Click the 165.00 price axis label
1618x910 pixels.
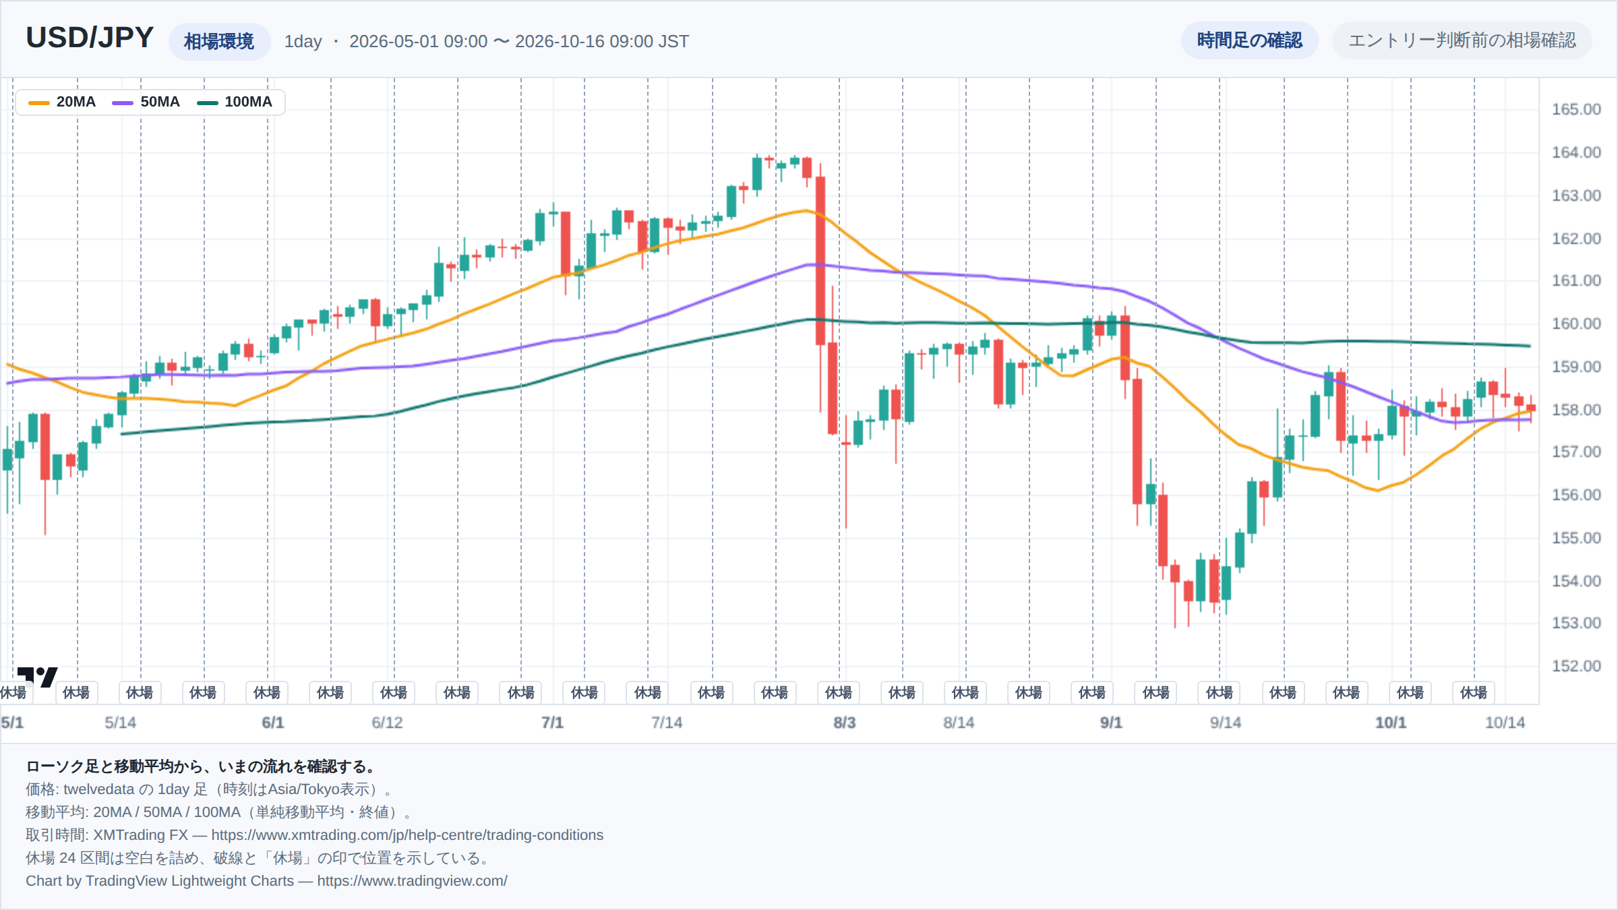(x=1576, y=109)
